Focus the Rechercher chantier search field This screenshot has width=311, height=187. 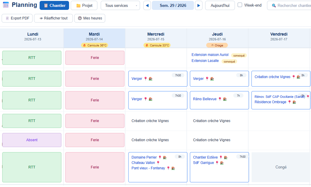coord(290,5)
